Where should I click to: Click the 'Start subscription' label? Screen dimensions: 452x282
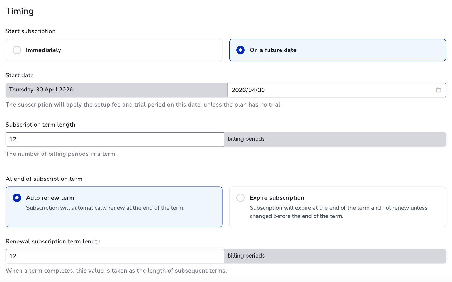30,31
